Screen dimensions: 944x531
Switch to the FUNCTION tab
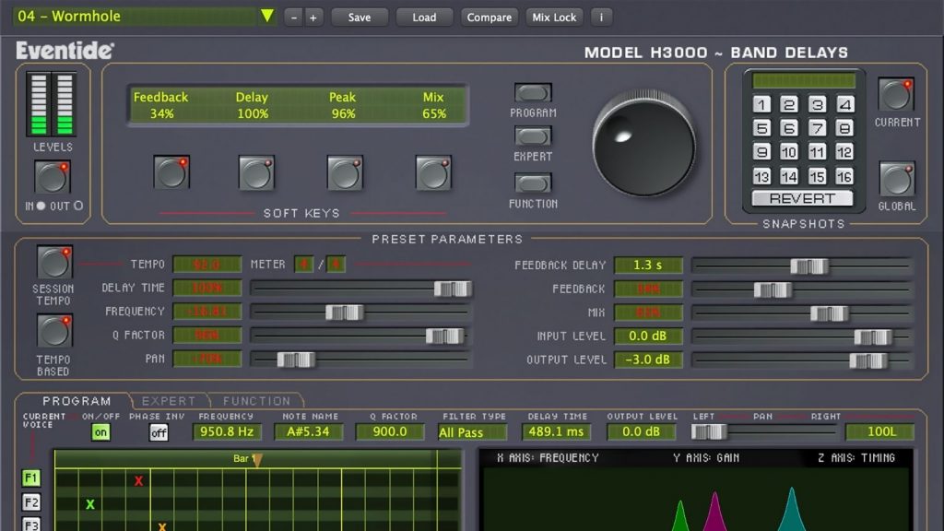coord(256,401)
